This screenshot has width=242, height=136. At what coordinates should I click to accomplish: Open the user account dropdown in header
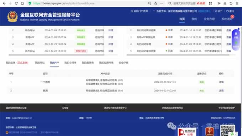pos(219,11)
